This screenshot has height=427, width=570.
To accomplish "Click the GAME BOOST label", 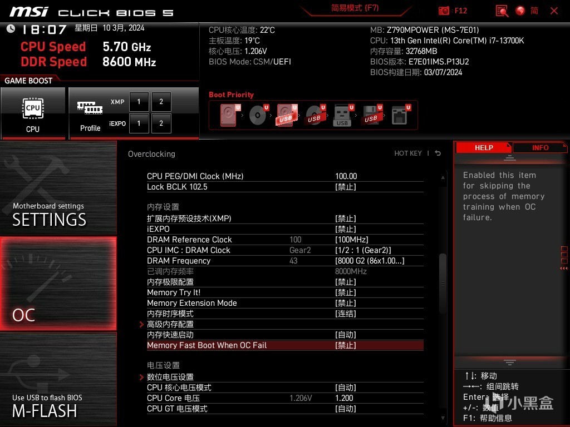I will pos(28,81).
